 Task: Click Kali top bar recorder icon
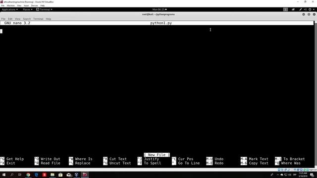click(293, 9)
